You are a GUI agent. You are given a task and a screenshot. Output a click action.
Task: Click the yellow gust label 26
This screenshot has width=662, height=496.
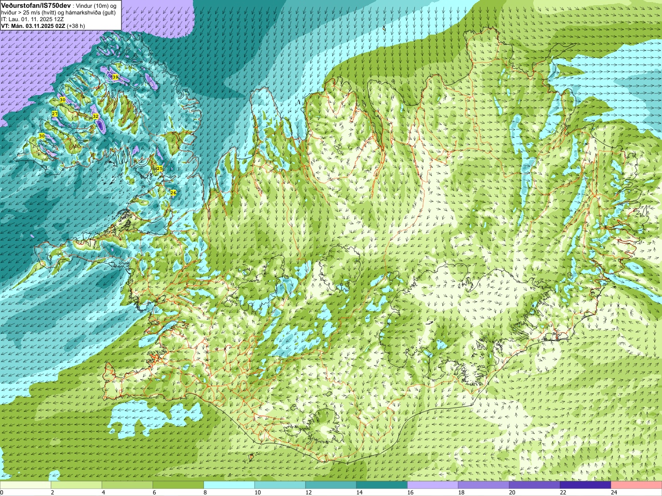pos(173,193)
